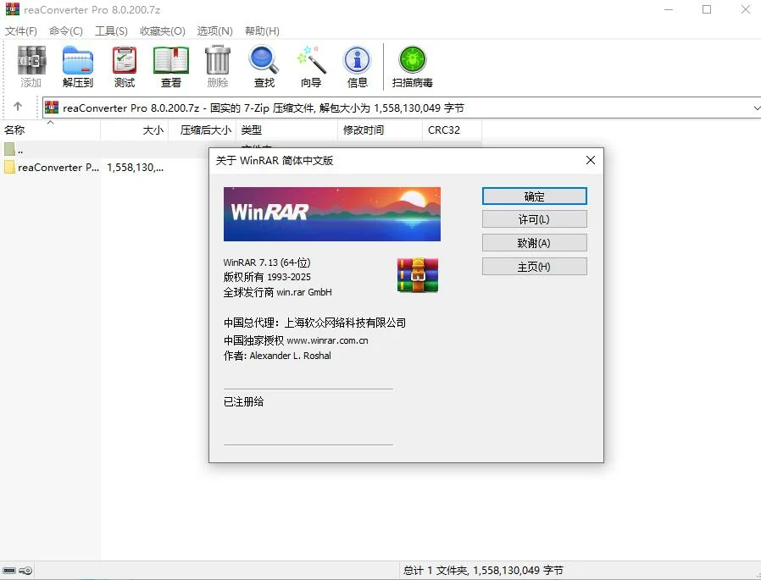Open the 选项(N) menu
Image resolution: width=761 pixels, height=580 pixels.
pos(214,30)
